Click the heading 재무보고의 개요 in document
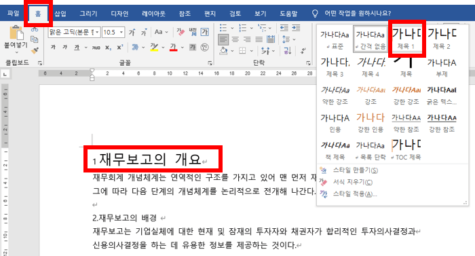Viewport: 475px width, 256px height. [150, 159]
